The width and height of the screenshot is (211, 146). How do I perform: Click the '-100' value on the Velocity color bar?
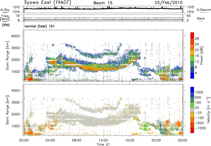coord(200,118)
